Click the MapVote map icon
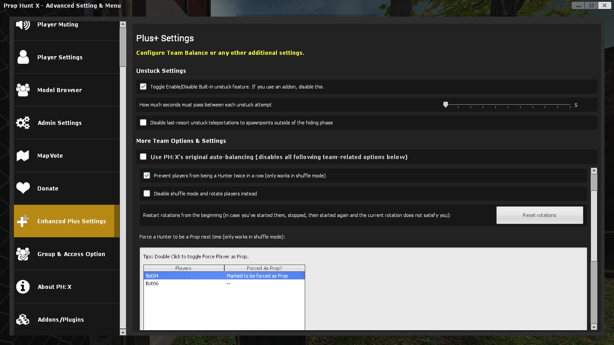The height and width of the screenshot is (345, 614). [x=23, y=155]
